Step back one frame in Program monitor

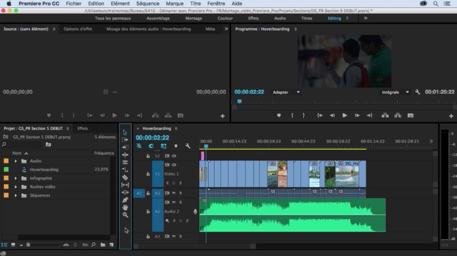tap(332, 115)
